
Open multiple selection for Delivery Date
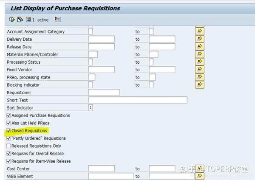[200, 39]
